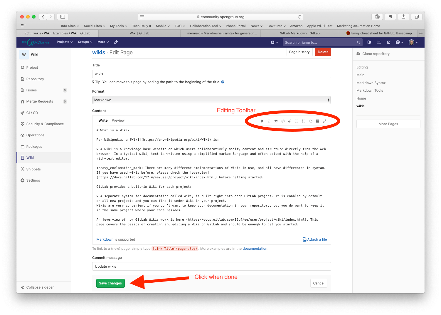This screenshot has width=441, height=315.
Task: Open the Help question mark dropdown
Action: click(399, 42)
